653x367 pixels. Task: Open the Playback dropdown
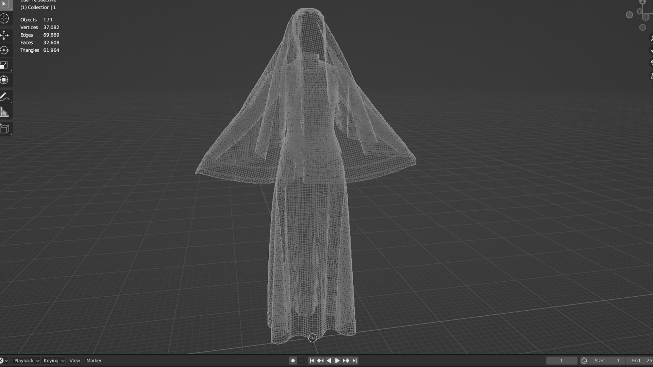click(27, 361)
